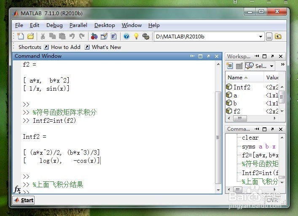The width and height of the screenshot is (298, 216).
Task: Browse for folder with ellipsis button
Action: click(269, 37)
